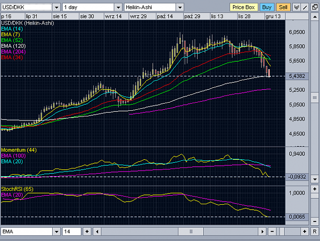
Task: Click the EMA (7) legend label
Action: tap(10, 35)
